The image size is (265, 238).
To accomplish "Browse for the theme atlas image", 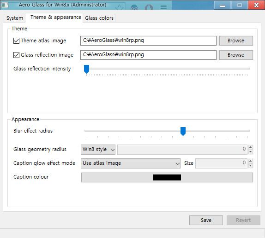I will click(236, 41).
